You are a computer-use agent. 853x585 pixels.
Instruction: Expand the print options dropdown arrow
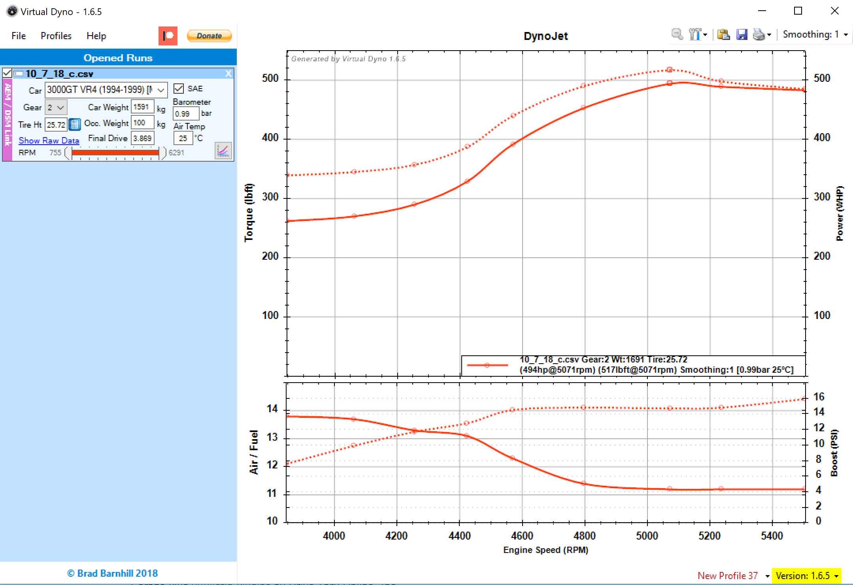point(769,35)
